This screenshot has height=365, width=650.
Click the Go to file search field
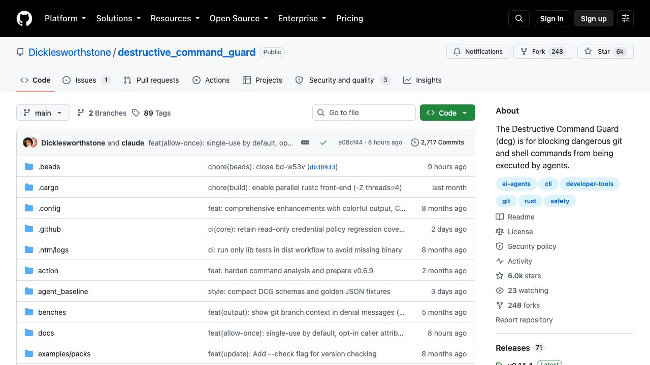[x=364, y=113]
